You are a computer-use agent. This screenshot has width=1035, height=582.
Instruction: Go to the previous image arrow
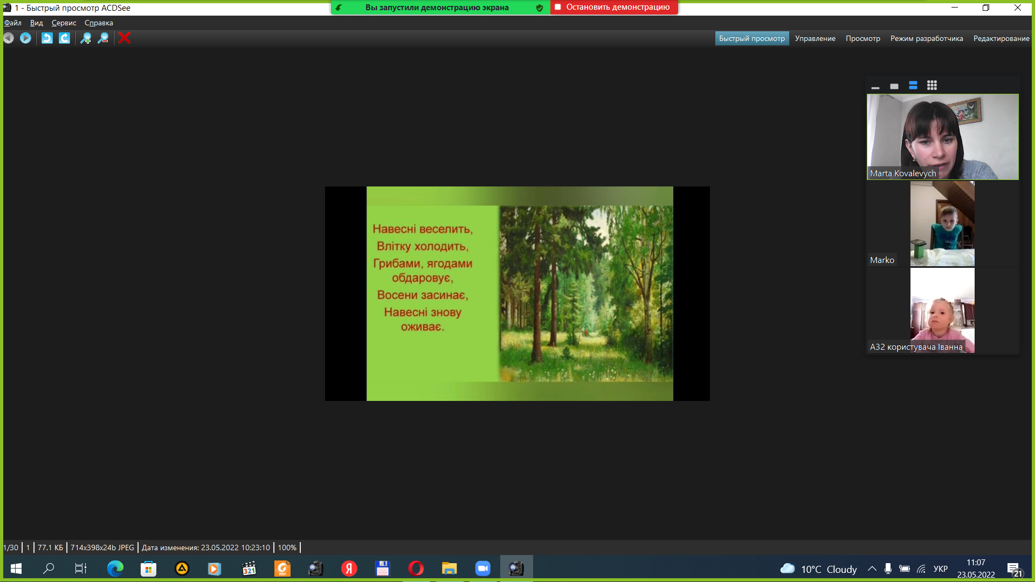click(x=9, y=38)
